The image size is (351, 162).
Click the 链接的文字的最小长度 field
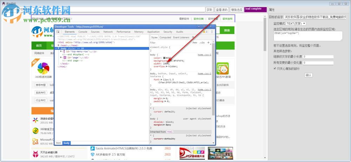318,57
